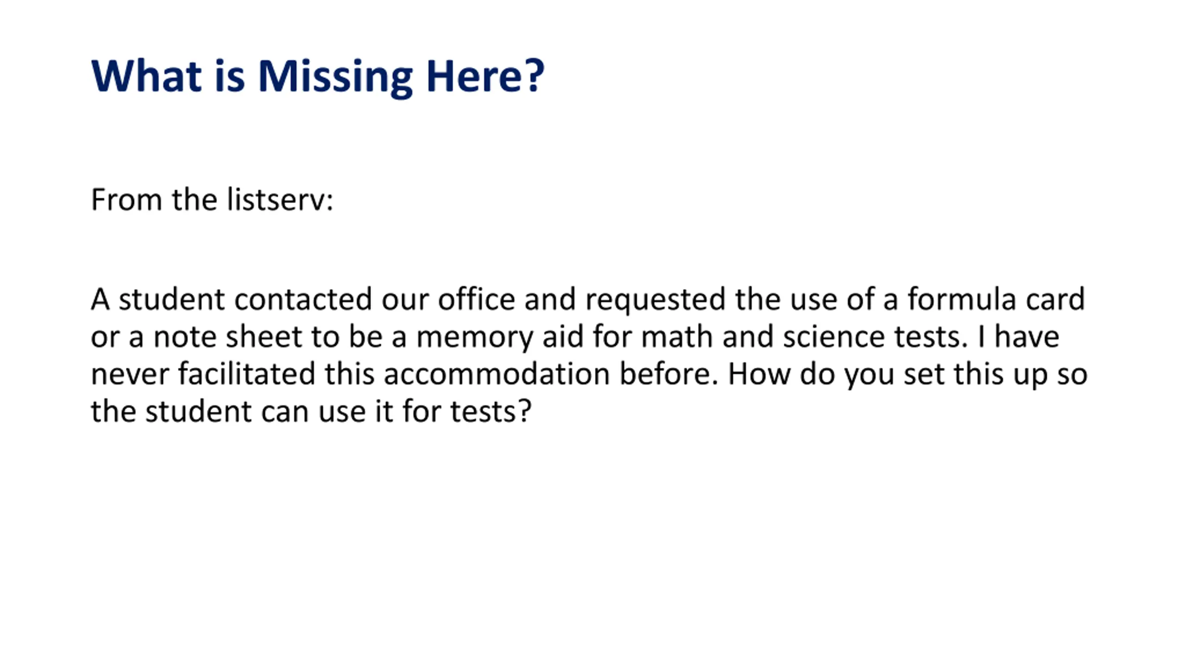
Task: Click the word 'math' in the second line
Action: click(x=677, y=336)
